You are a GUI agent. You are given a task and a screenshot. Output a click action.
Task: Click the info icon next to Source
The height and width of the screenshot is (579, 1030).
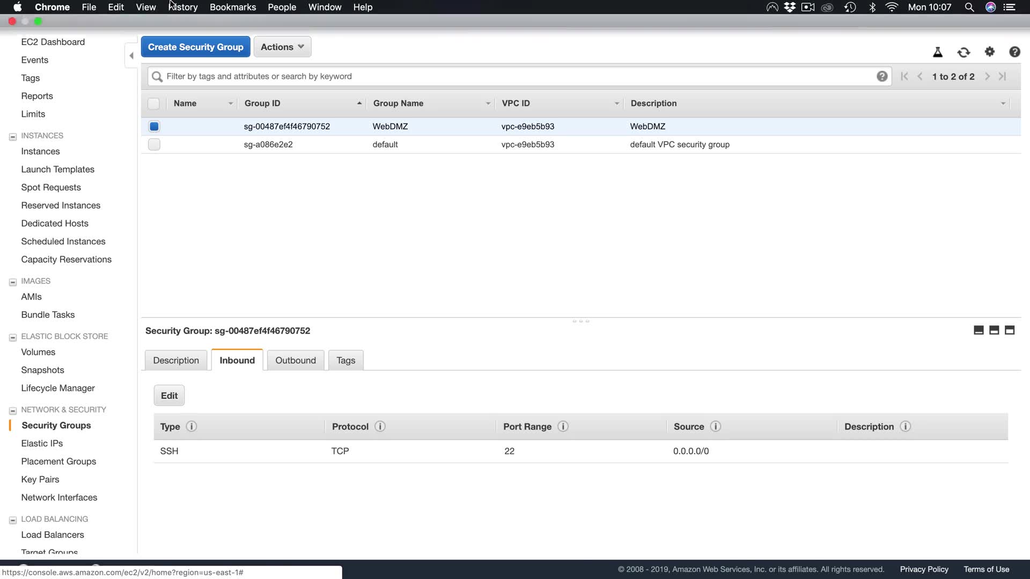tap(715, 426)
